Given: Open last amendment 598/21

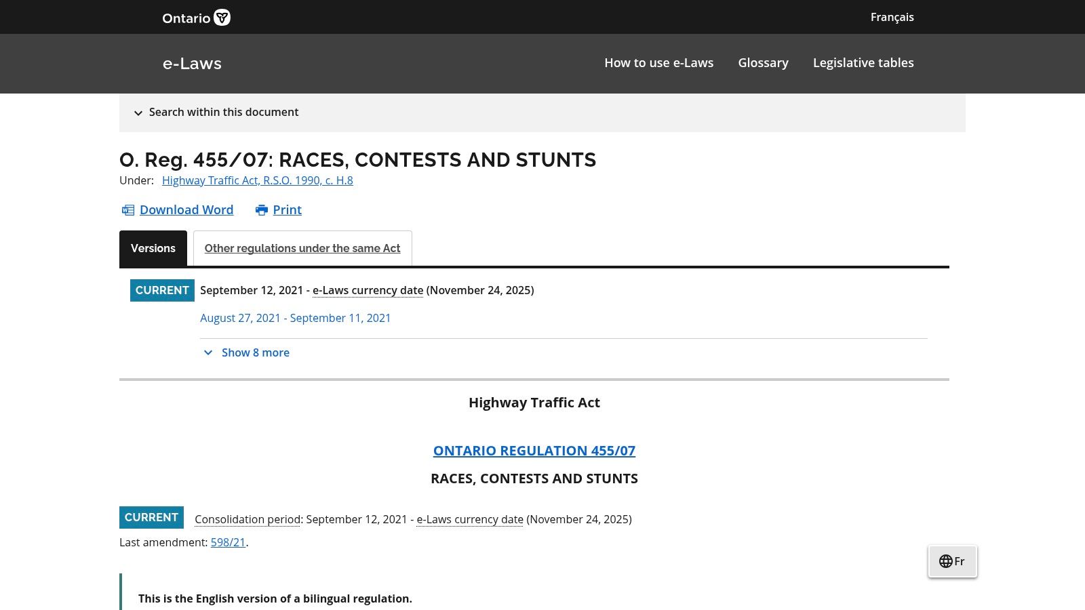Looking at the screenshot, I should [228, 542].
